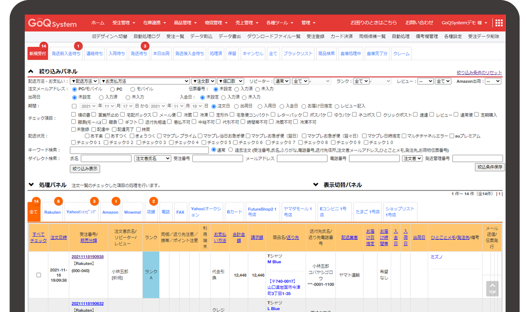
Task: Select the 新規受付 status tab
Action: 37,53
